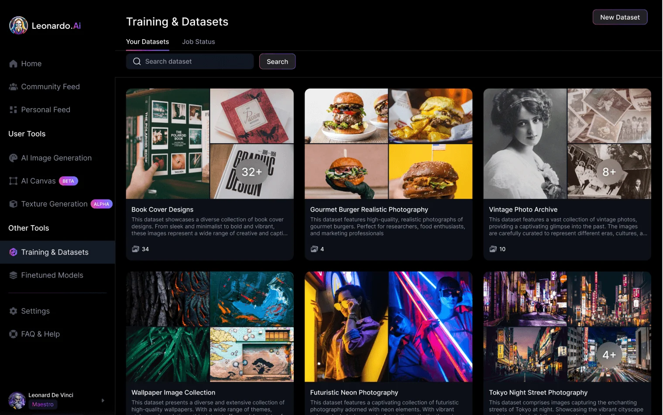This screenshot has height=415, width=663.
Task: Open Gourmet Burger Realistic Photography title
Action: point(369,209)
